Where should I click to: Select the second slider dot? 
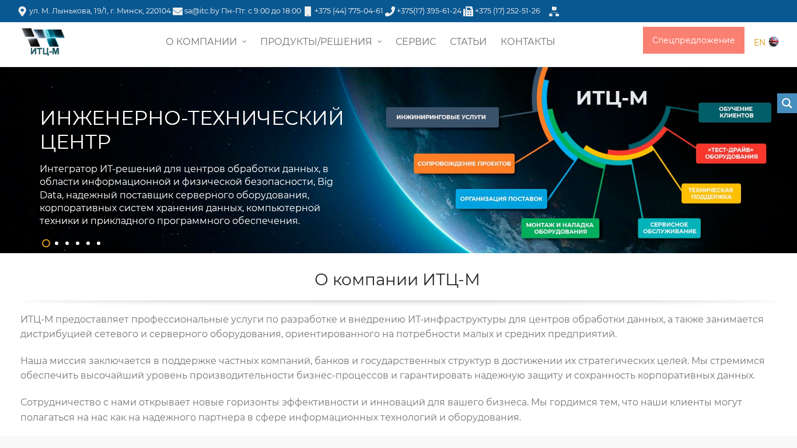(57, 243)
